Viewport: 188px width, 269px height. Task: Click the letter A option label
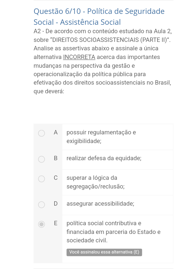tap(56, 132)
